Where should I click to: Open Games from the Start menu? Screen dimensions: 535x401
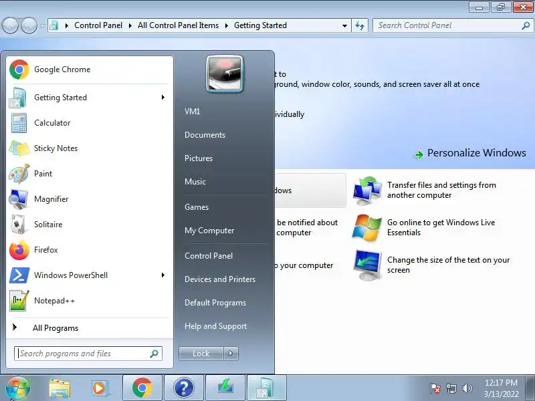click(x=196, y=207)
